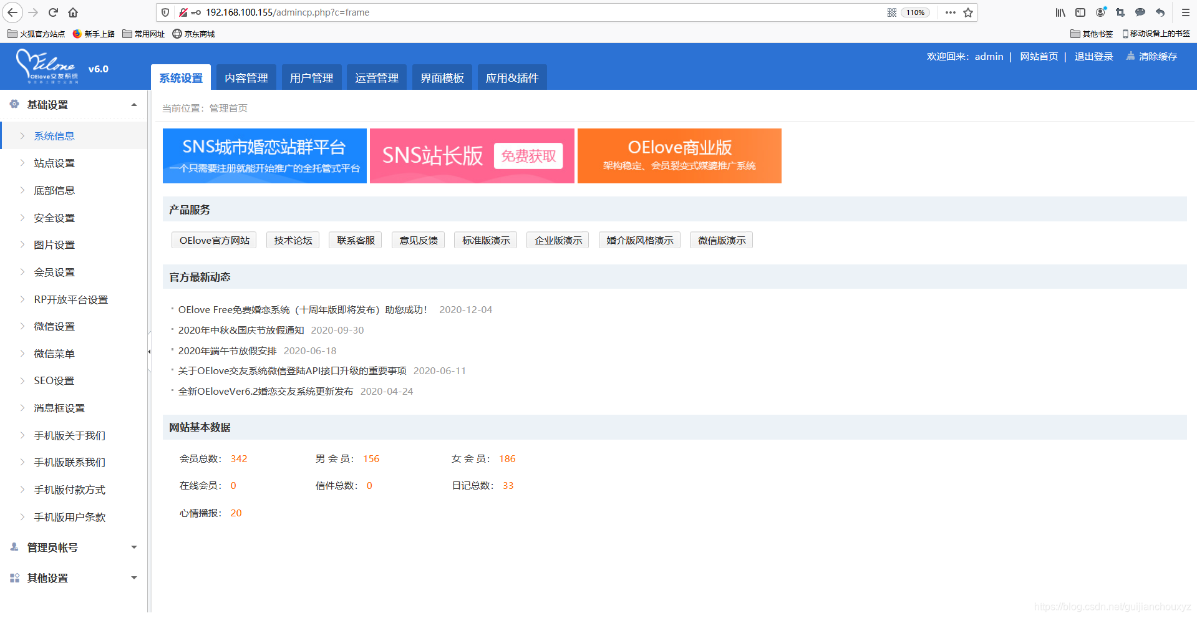Click the 联系客服 button

[x=356, y=240]
